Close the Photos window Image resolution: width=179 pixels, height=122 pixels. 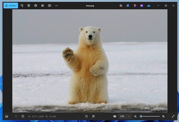[173, 6]
